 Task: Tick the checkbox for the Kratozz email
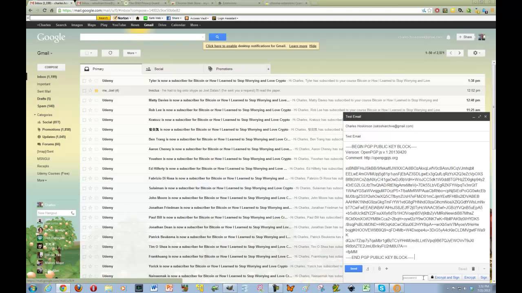click(x=84, y=120)
